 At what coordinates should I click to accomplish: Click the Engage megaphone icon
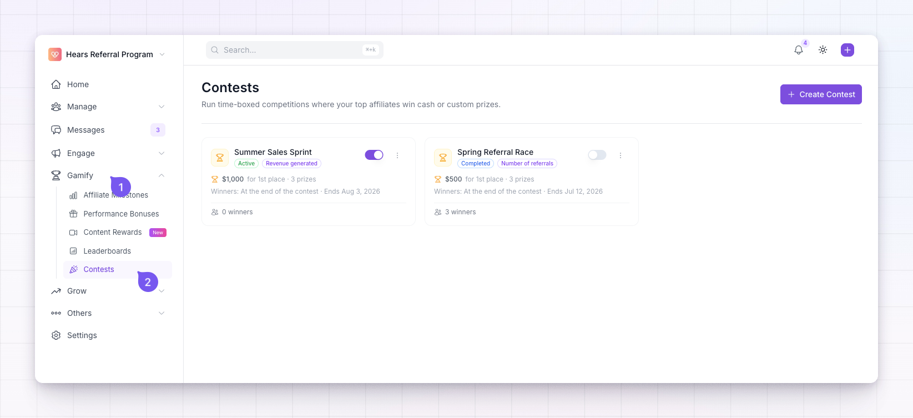point(56,153)
